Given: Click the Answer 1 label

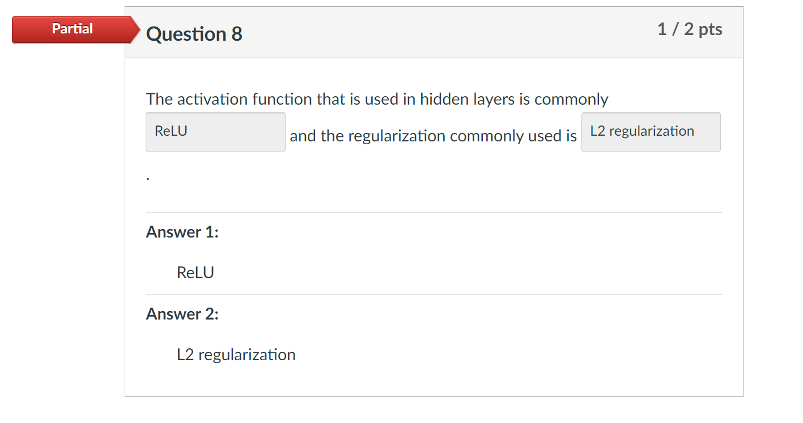Looking at the screenshot, I should tap(182, 232).
